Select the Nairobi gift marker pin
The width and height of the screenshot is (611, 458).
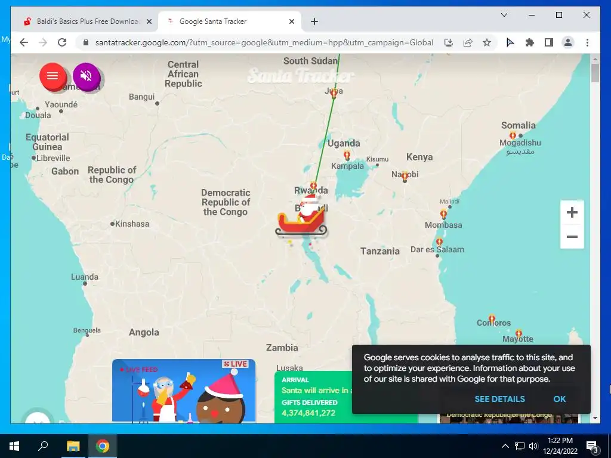(x=405, y=177)
